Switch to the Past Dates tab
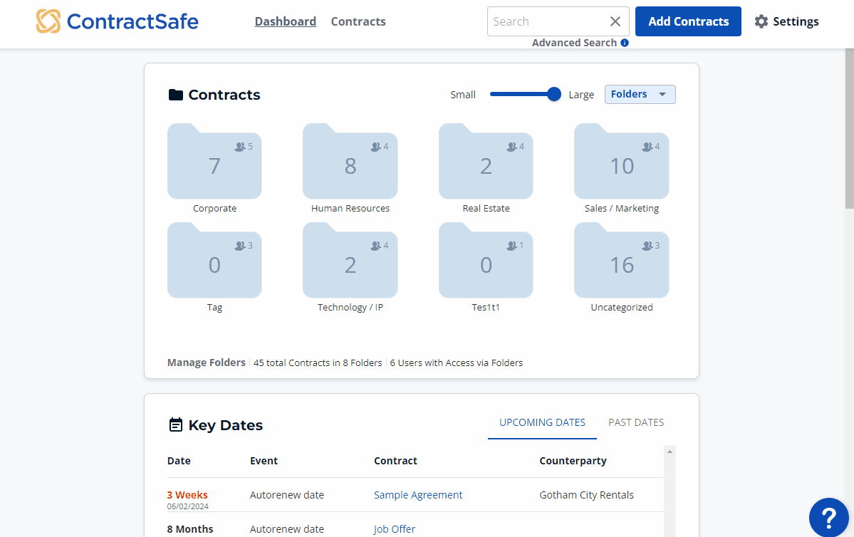The height and width of the screenshot is (537, 854). (635, 422)
